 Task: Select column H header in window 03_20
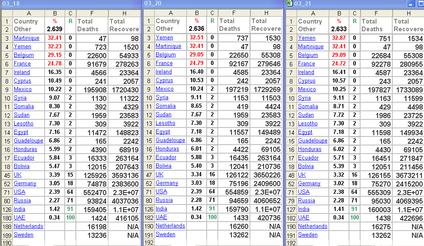[x=266, y=13]
